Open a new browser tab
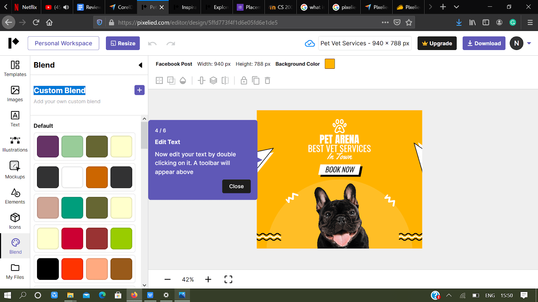The image size is (538, 302). pyautogui.click(x=443, y=7)
